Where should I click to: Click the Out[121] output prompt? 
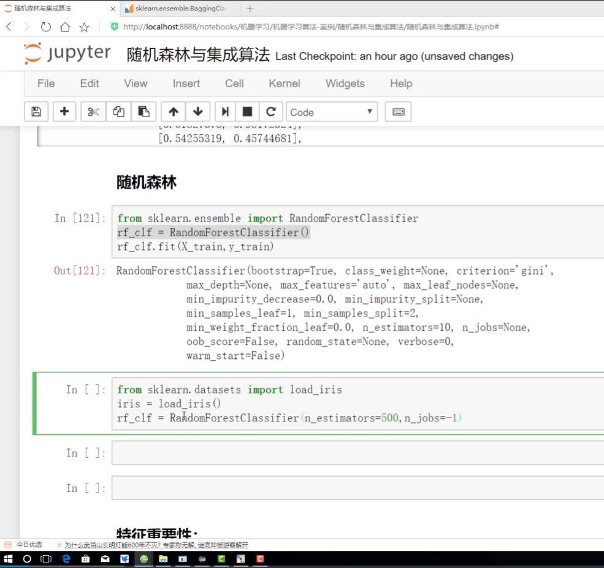pos(79,271)
